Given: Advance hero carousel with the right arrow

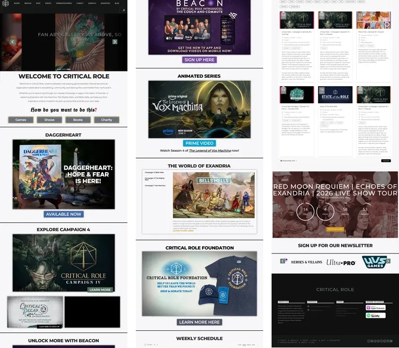Looking at the screenshot, I should coord(115,42).
